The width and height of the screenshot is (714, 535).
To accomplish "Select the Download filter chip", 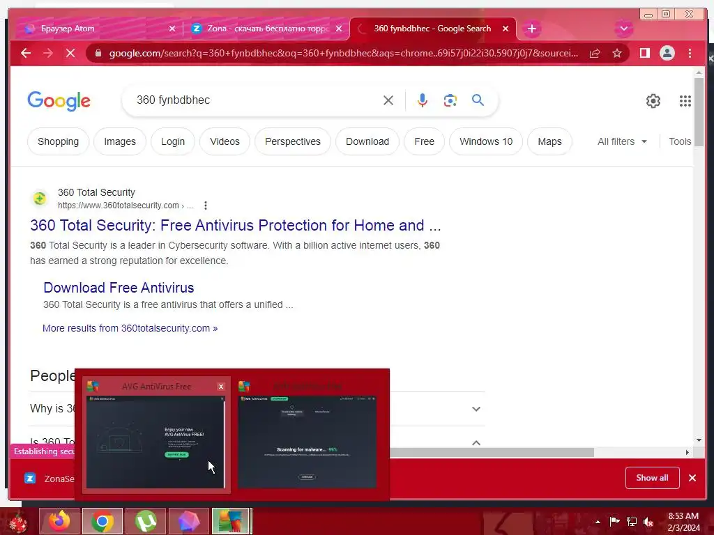I will point(367,141).
